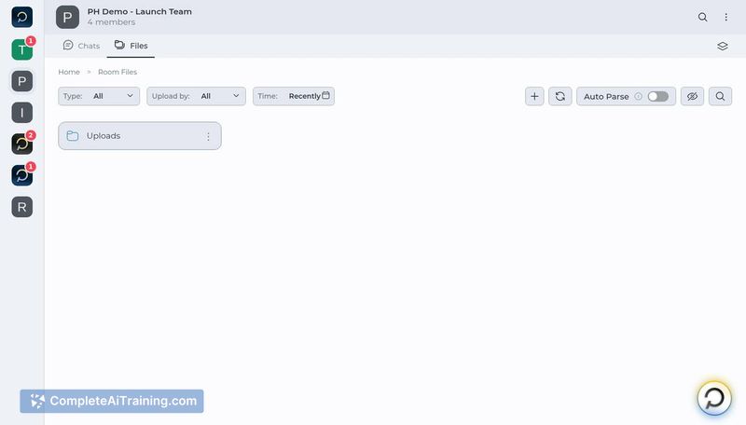Toggle hidden files visibility eye icon
746x425 pixels.
pyautogui.click(x=692, y=97)
